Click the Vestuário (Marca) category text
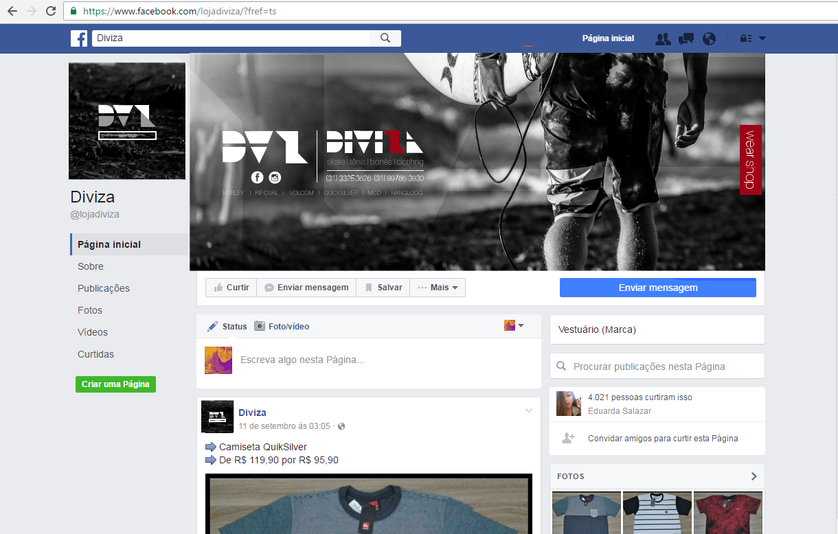 click(x=598, y=329)
